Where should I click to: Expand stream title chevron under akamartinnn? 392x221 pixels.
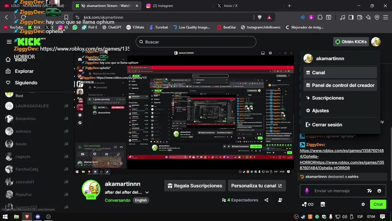tap(147, 192)
